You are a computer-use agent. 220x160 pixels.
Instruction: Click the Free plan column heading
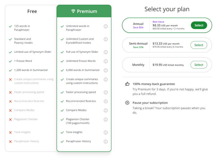[x=32, y=11]
